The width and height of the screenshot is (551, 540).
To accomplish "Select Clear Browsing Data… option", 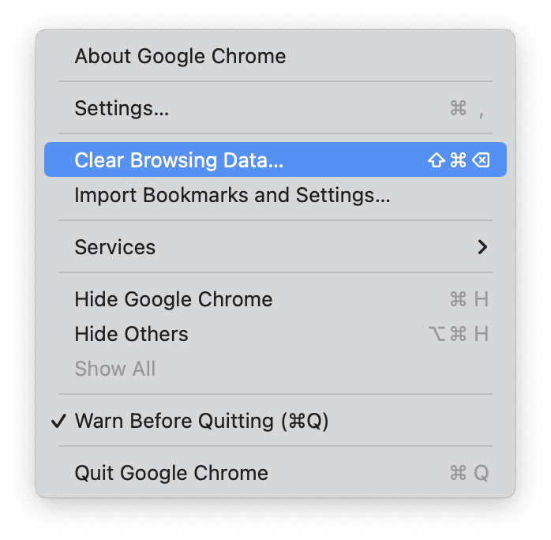I will tap(178, 160).
